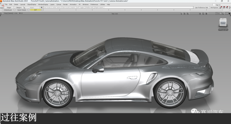This screenshot has width=231, height=124.
Task: Open the Render menu
Action: pyautogui.click(x=65, y=4)
